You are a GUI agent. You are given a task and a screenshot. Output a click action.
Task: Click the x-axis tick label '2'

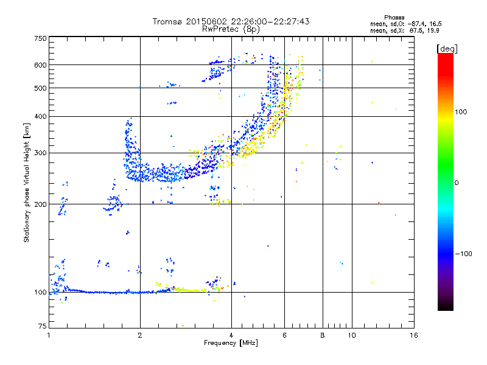click(140, 335)
